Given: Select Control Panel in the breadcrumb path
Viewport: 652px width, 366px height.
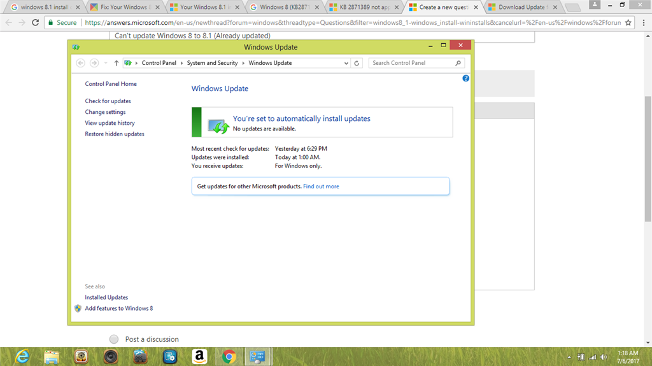Looking at the screenshot, I should click(159, 63).
